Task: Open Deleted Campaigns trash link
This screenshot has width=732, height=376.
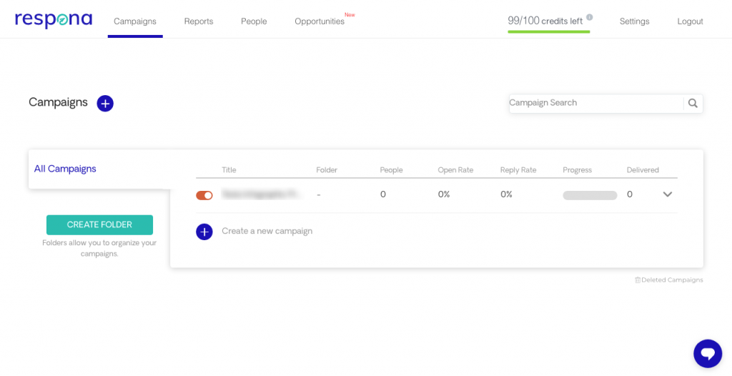Action: (x=669, y=280)
